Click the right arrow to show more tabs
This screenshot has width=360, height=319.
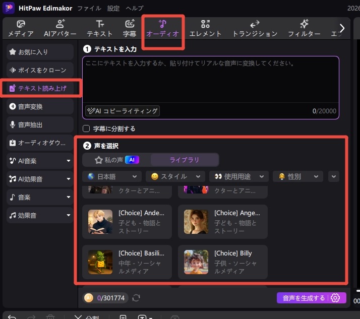342,28
